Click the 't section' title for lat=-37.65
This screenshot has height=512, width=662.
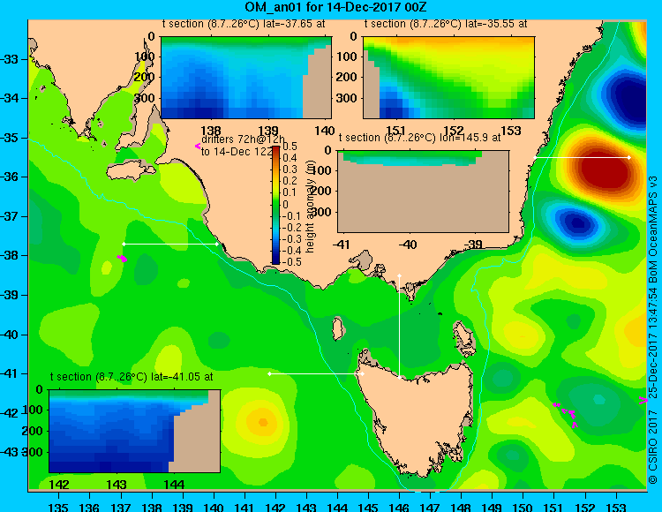[x=244, y=24]
